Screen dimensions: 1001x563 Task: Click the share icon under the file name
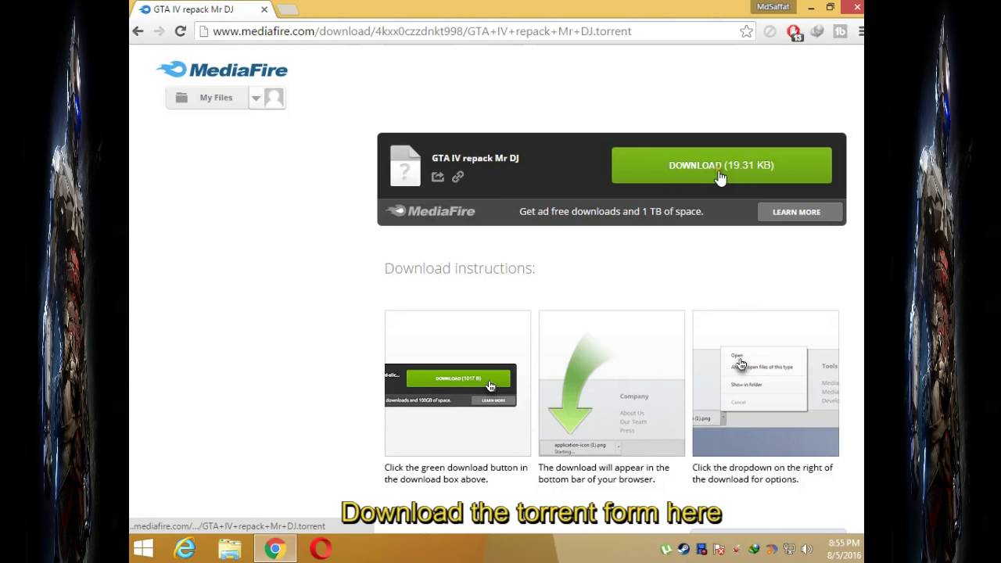tap(438, 177)
